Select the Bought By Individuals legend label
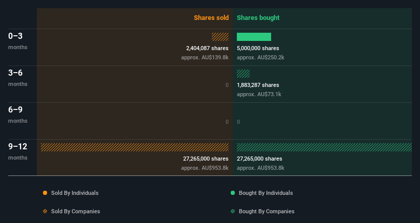The image size is (420, 223). point(266,193)
